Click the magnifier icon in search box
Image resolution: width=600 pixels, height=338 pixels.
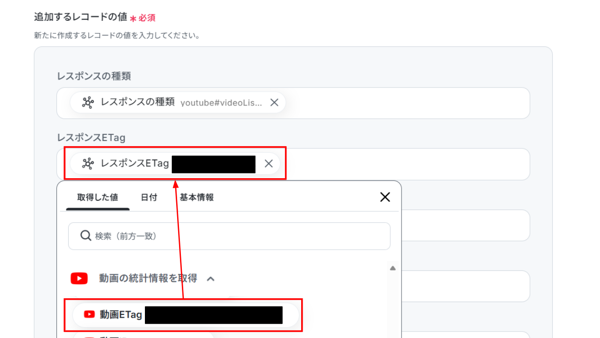(86, 235)
